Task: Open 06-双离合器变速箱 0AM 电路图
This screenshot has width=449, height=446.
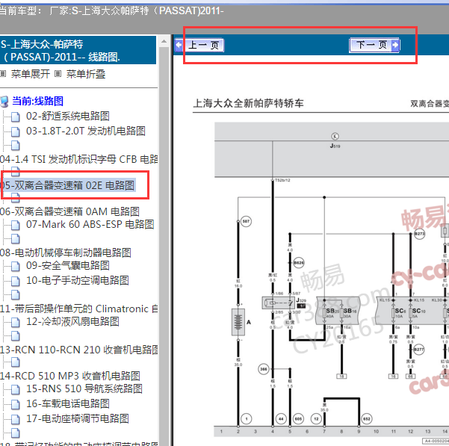Action: point(69,211)
